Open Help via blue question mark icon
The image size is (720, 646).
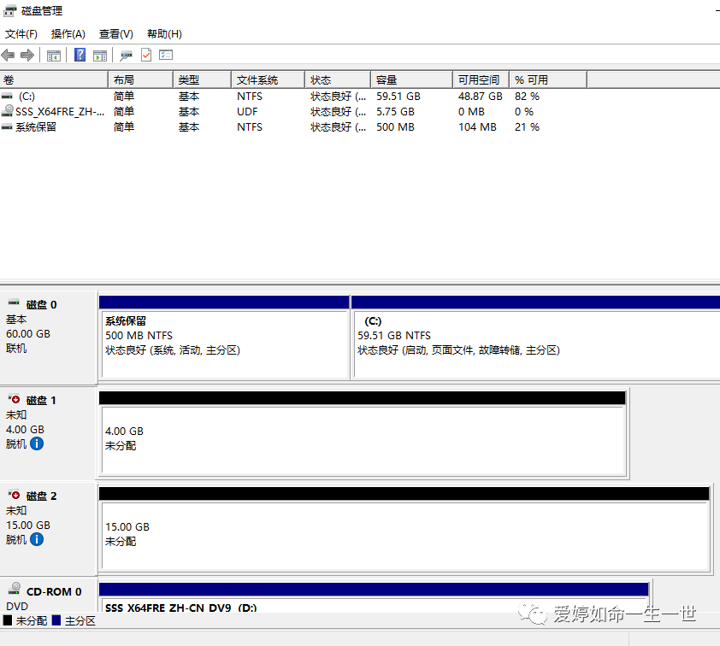80,55
